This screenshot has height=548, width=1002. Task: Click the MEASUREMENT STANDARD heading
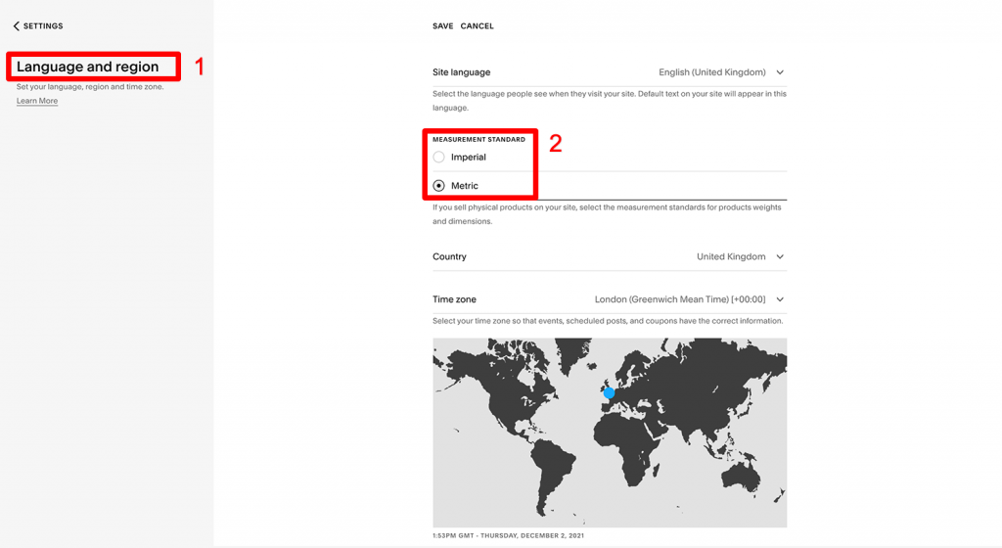[478, 139]
